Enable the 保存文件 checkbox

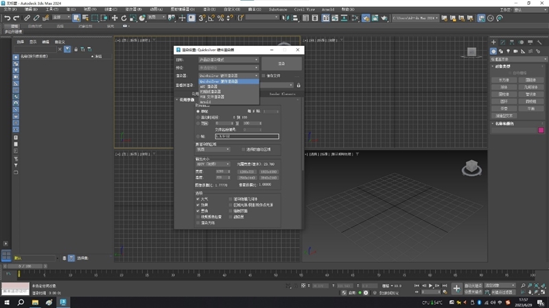coord(263,75)
